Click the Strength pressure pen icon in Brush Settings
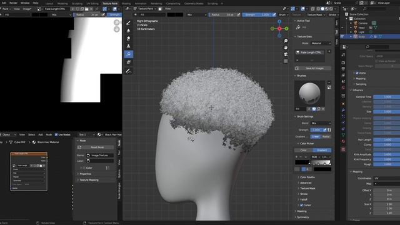This screenshot has height=225, width=400. click(x=325, y=130)
